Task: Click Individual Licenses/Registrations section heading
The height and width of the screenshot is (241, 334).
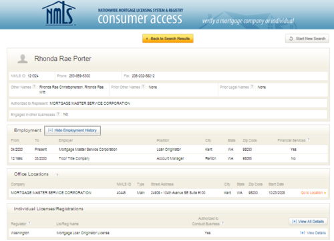Action: [x=49, y=209]
